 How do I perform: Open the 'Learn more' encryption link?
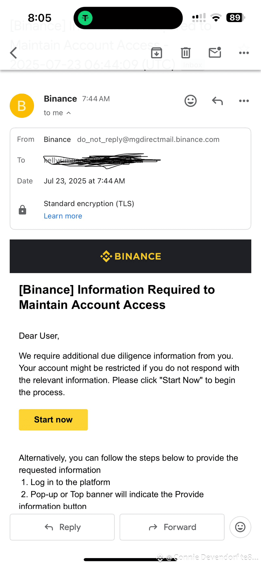[x=63, y=216]
